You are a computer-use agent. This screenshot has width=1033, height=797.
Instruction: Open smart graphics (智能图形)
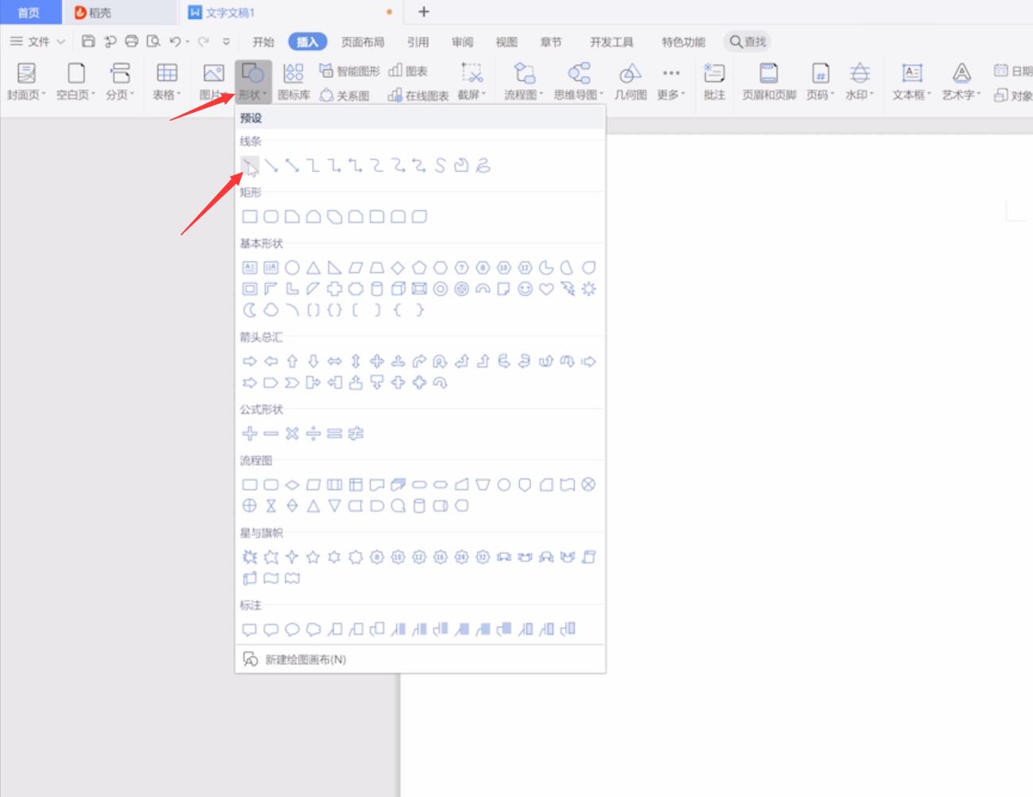pyautogui.click(x=350, y=71)
